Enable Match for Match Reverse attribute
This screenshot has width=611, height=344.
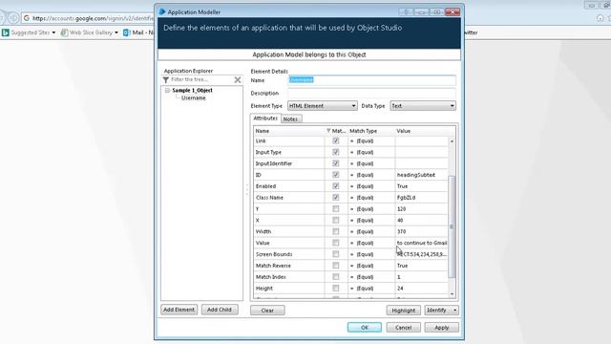335,266
